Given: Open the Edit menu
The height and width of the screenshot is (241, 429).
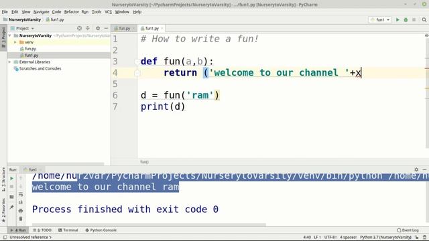Looking at the screenshot, I should click(15, 12).
